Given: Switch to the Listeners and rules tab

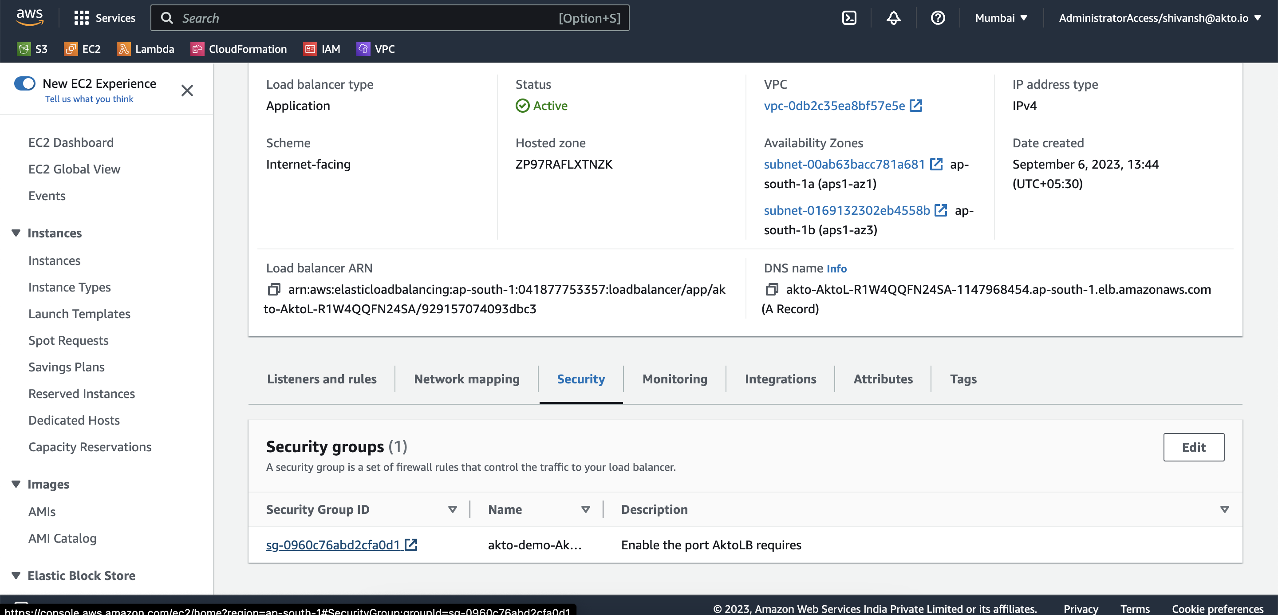Looking at the screenshot, I should click(x=321, y=379).
